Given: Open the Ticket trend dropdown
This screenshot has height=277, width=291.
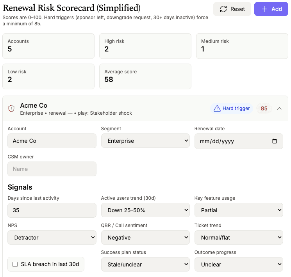Looking at the screenshot, I should point(239,237).
